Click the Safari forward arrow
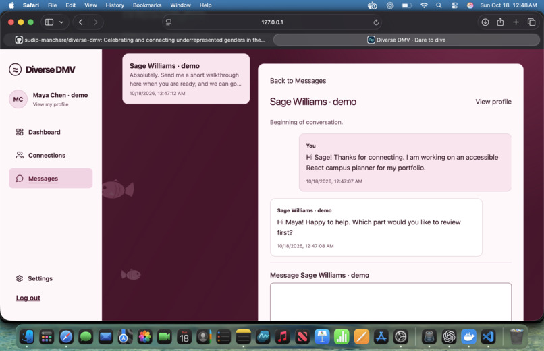The width and height of the screenshot is (544, 351). coord(95,22)
